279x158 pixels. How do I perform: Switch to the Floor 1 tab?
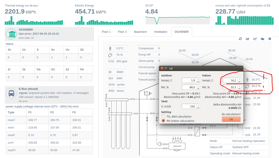[106, 32]
